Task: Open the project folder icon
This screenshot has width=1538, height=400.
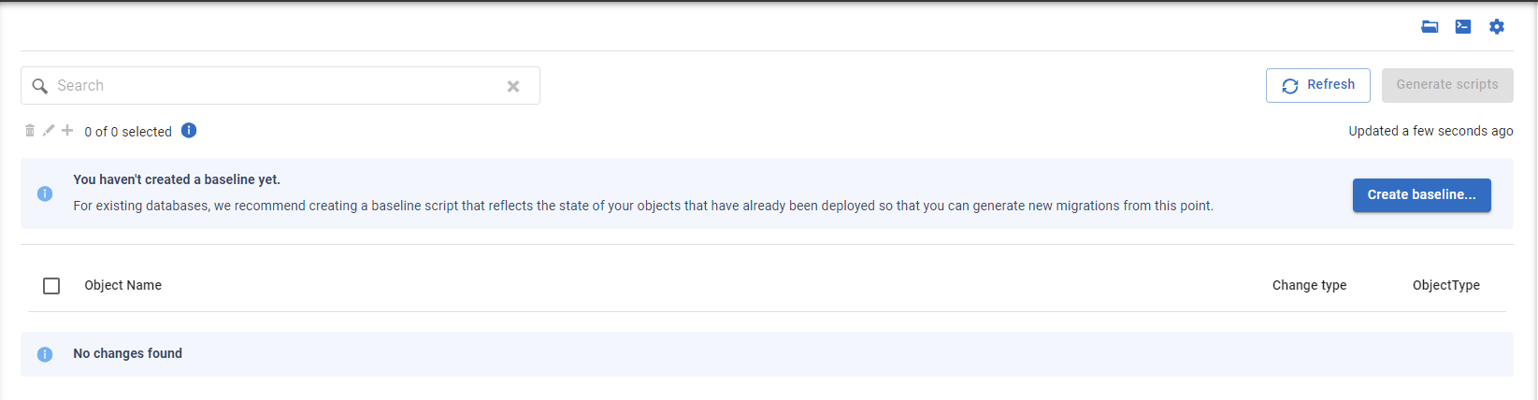Action: coord(1430,26)
